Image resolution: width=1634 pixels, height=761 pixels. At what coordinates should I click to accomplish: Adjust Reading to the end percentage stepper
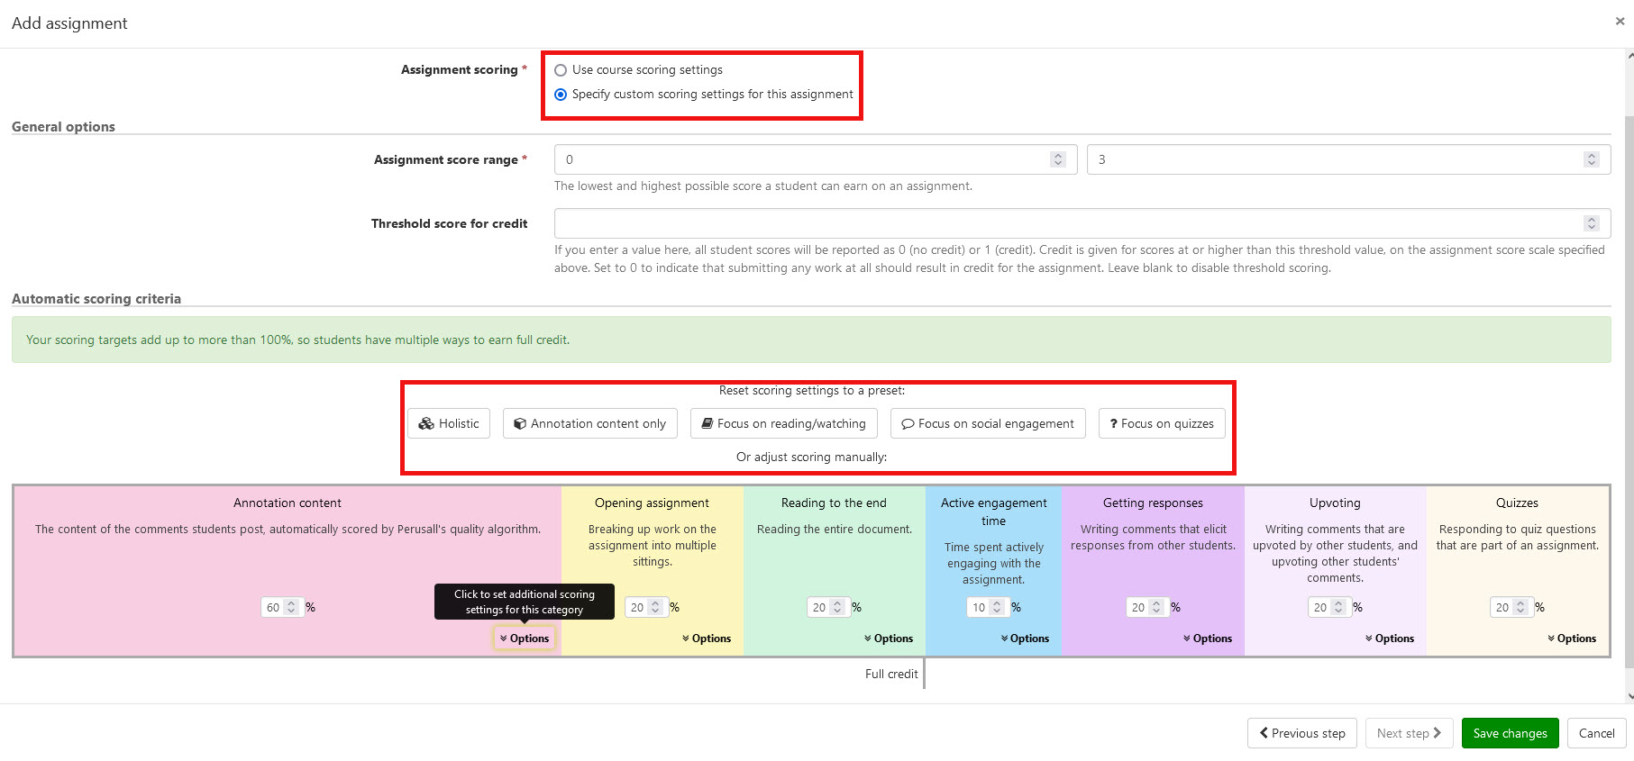click(837, 608)
